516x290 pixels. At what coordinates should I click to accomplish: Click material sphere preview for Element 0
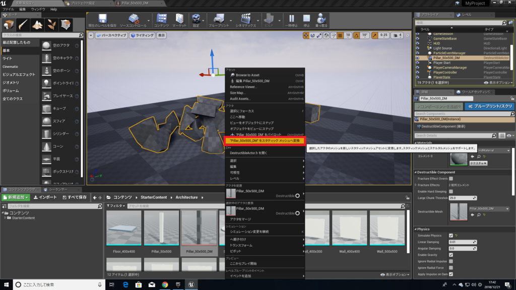[x=459, y=159]
